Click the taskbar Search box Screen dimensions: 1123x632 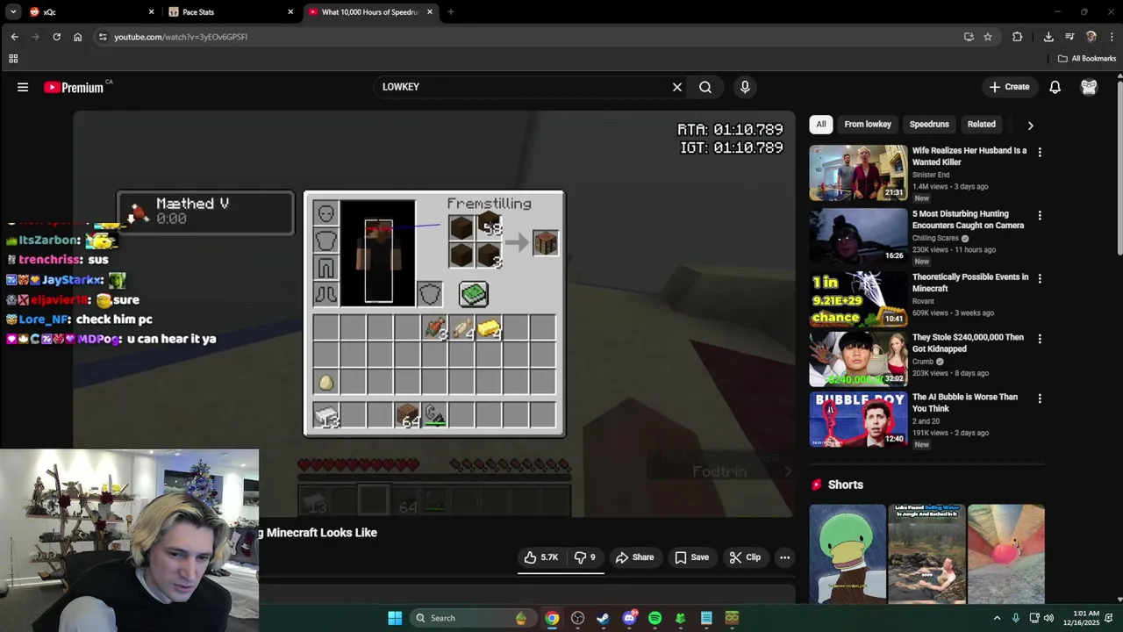472,618
